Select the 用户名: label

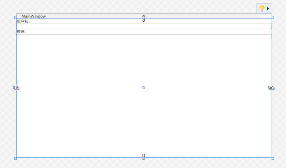click(x=23, y=21)
